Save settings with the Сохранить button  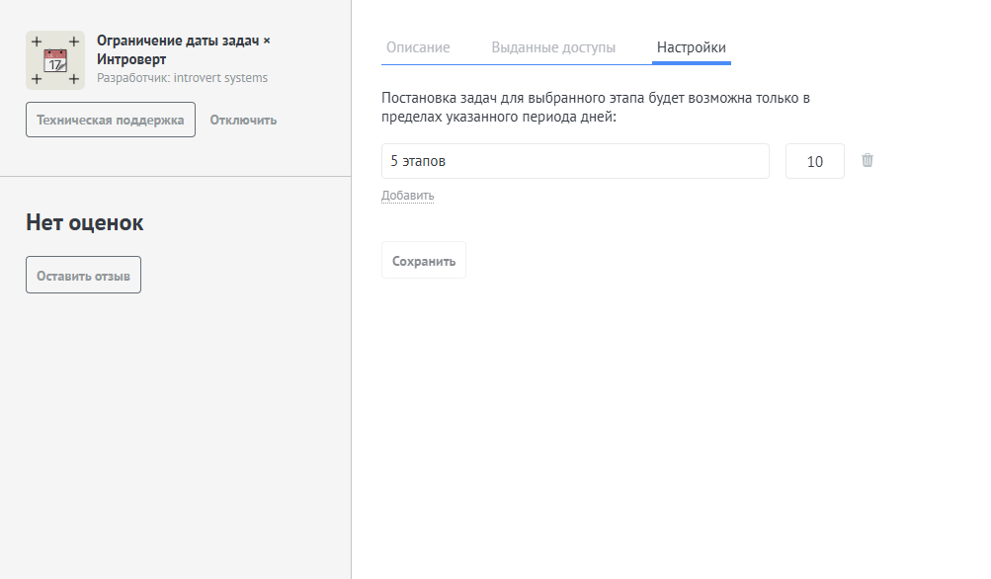(424, 261)
